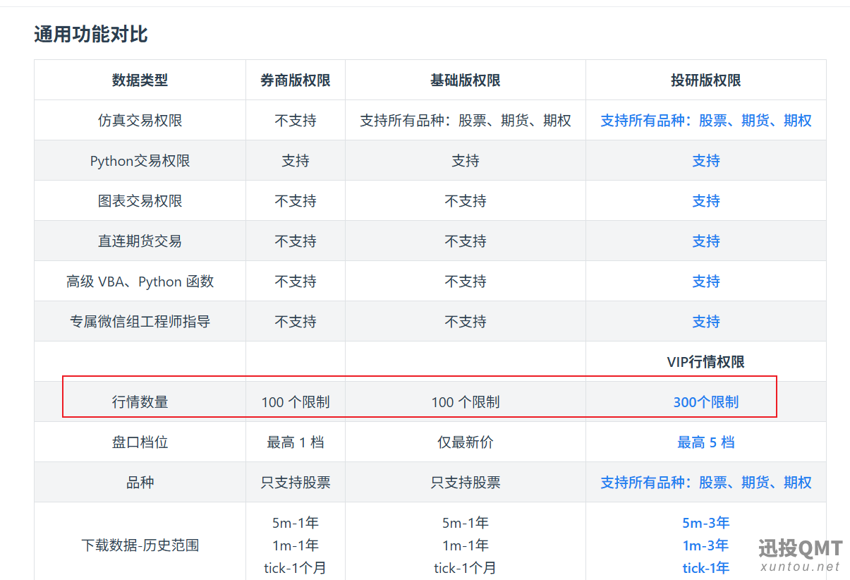Screen dimensions: 850x580
Task: Click the blue 300个限制 link
Action: pos(705,402)
